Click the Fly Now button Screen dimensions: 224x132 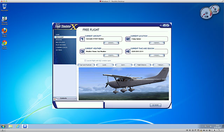click(x=155, y=105)
